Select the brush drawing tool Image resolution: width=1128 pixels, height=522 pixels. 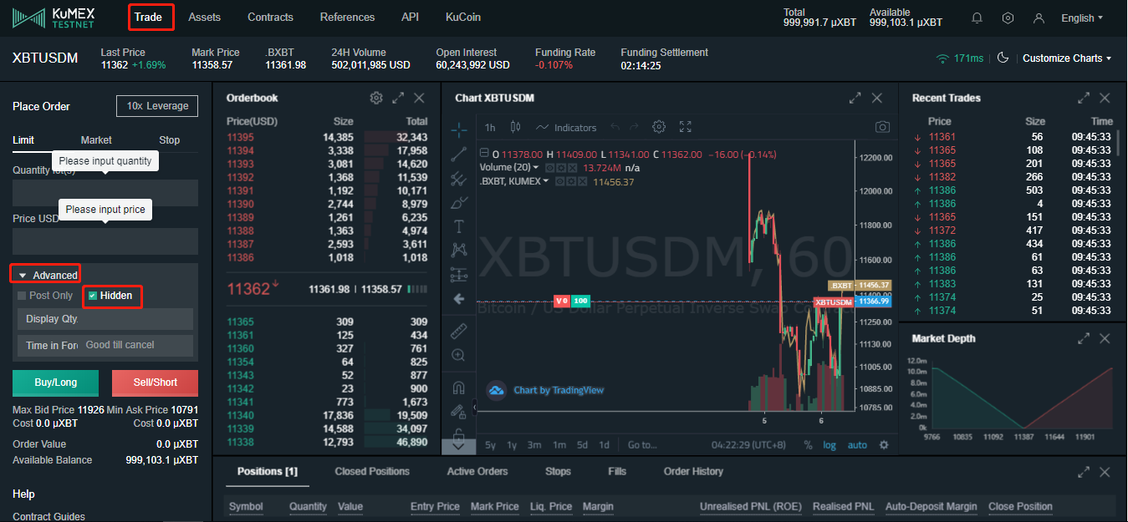coord(458,202)
